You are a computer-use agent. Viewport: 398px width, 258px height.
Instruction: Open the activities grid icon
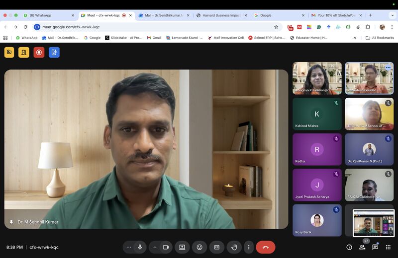(388, 247)
